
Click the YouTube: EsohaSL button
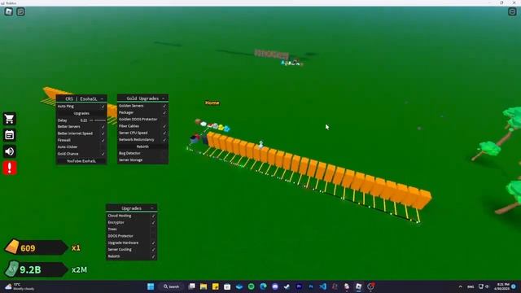(x=81, y=161)
